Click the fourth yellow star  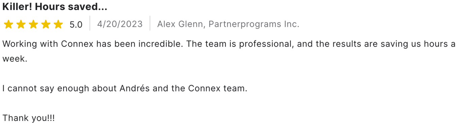46,24
